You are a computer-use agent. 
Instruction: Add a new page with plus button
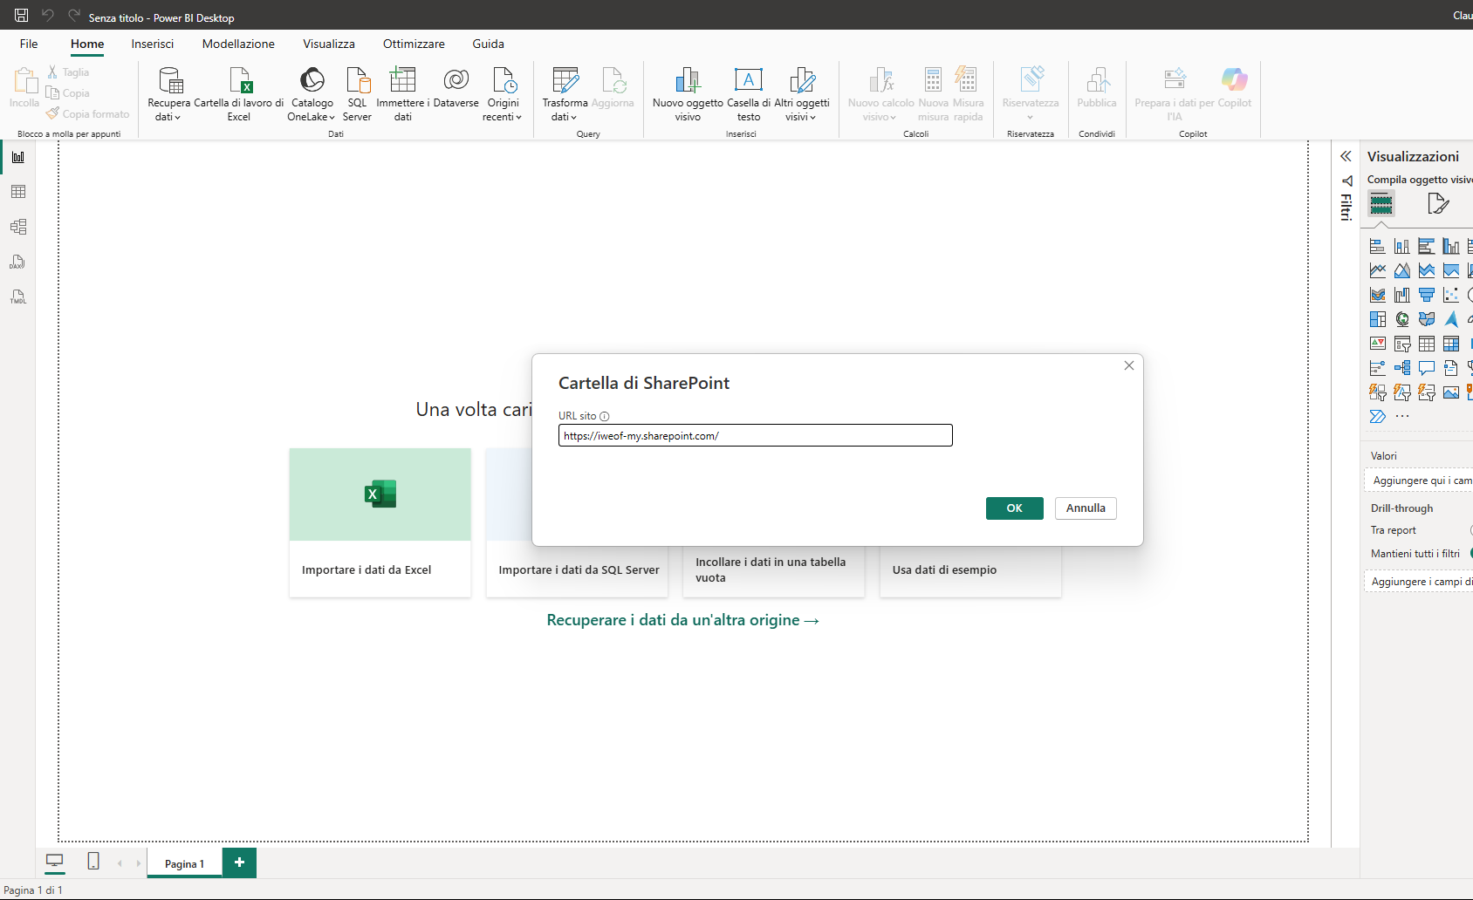click(239, 862)
